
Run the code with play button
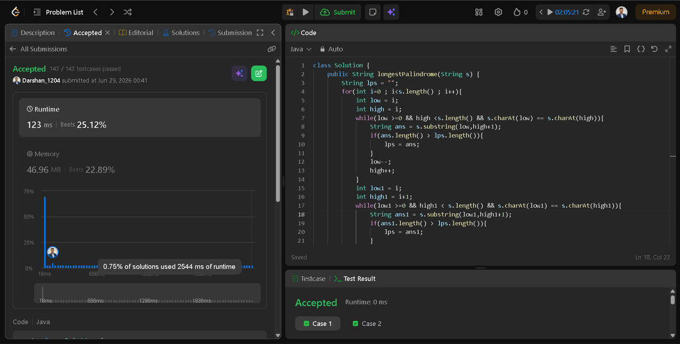[305, 12]
